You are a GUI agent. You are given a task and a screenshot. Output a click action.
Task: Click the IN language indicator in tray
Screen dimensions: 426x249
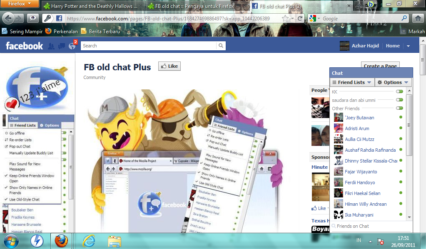click(x=359, y=240)
